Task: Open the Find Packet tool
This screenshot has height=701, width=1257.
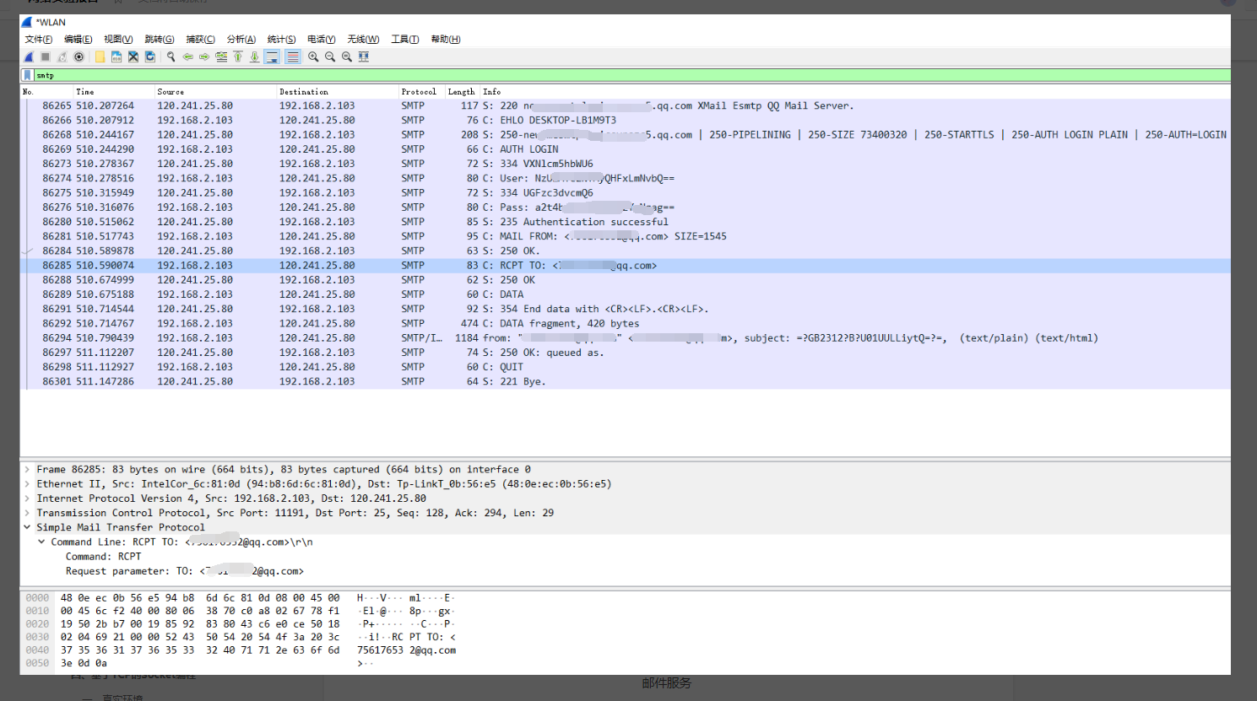Action: click(x=170, y=57)
